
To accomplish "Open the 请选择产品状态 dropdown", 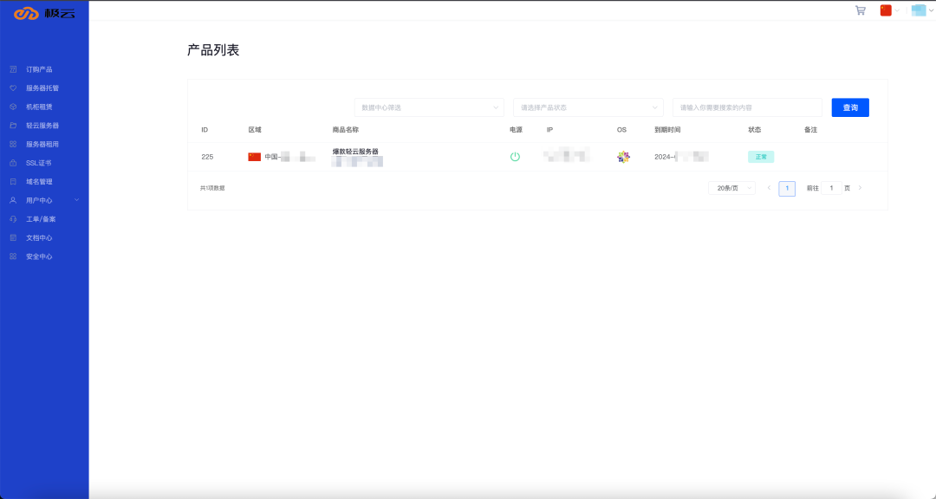I will pos(588,107).
